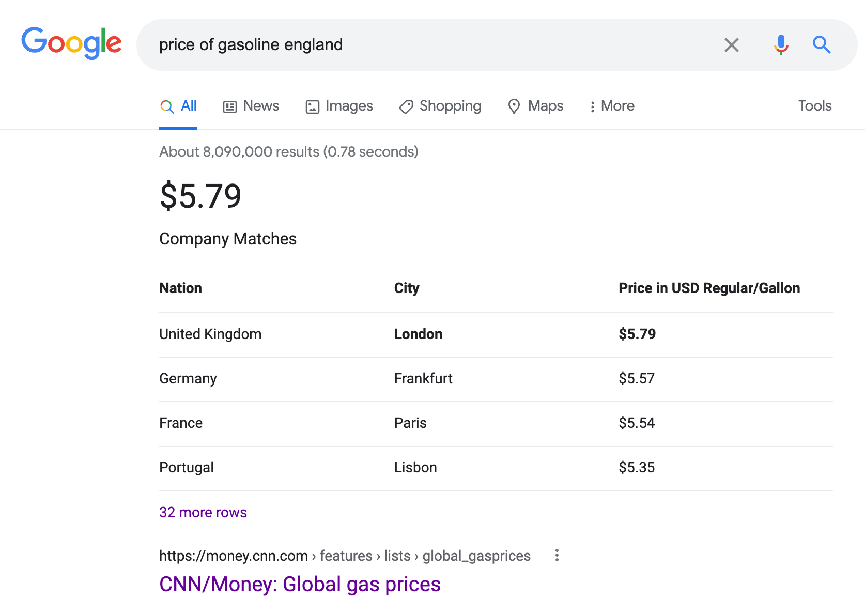Switch to the Shopping tab
Screen dimensions: 865x614
coord(450,106)
